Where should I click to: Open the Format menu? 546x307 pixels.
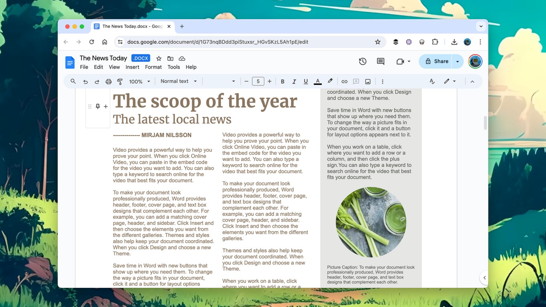click(153, 67)
